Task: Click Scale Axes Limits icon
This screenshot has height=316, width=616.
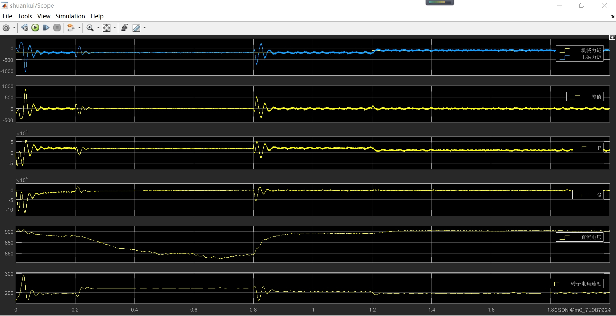Action: tap(107, 28)
